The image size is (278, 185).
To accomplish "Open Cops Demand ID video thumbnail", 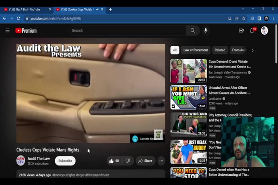I will point(189,71).
